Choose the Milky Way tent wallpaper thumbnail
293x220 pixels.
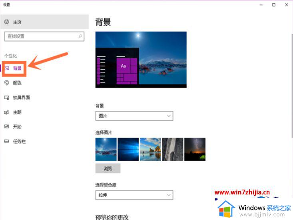[195, 149]
